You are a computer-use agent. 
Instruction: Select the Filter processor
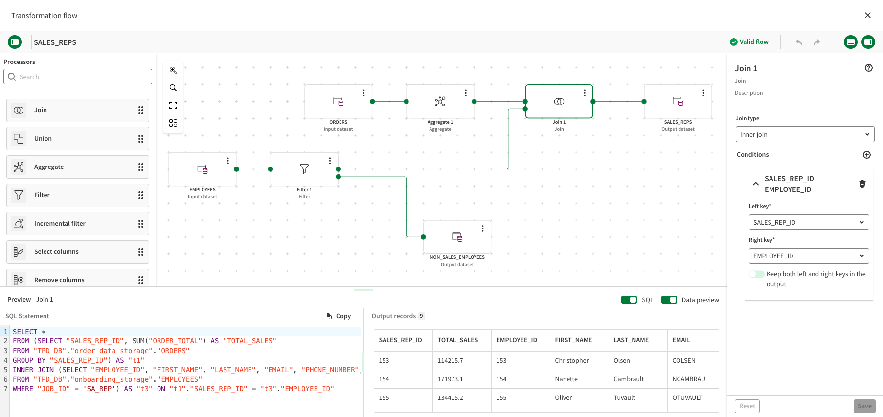(x=78, y=195)
